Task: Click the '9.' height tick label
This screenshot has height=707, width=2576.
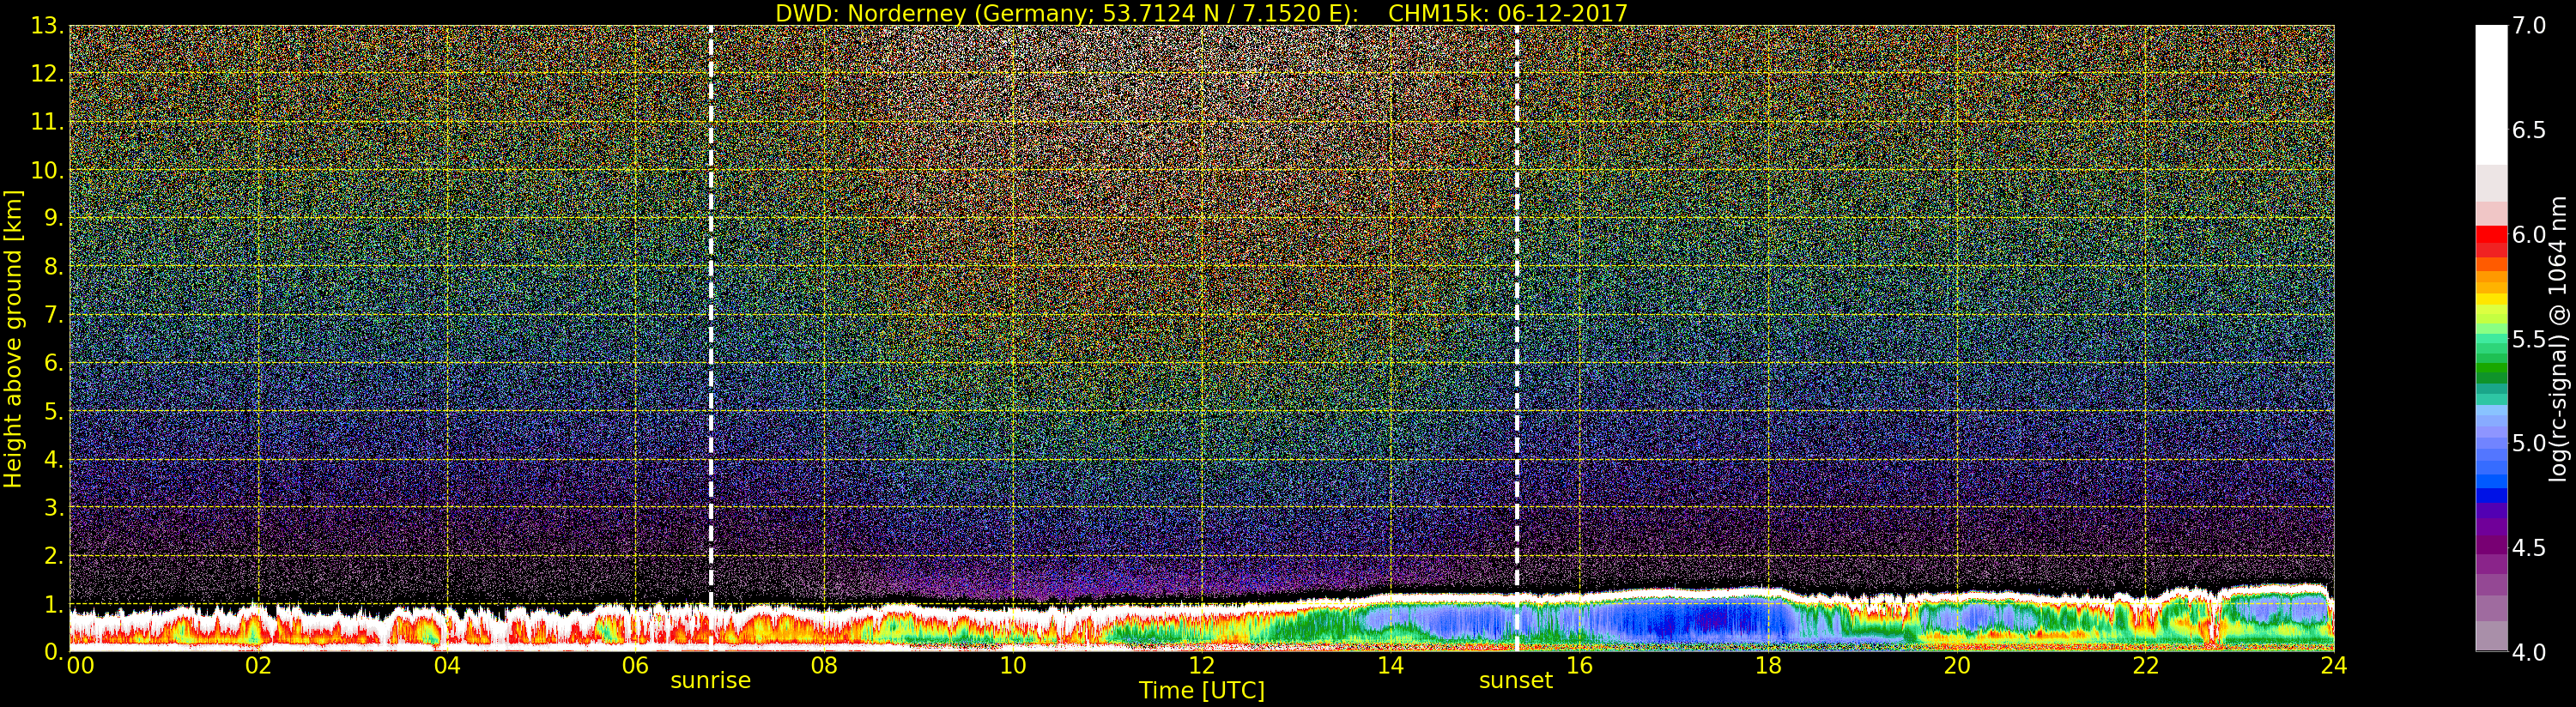Action: [x=53, y=218]
